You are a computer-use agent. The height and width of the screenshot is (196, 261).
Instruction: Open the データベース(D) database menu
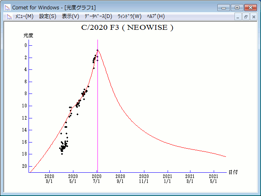point(98,16)
